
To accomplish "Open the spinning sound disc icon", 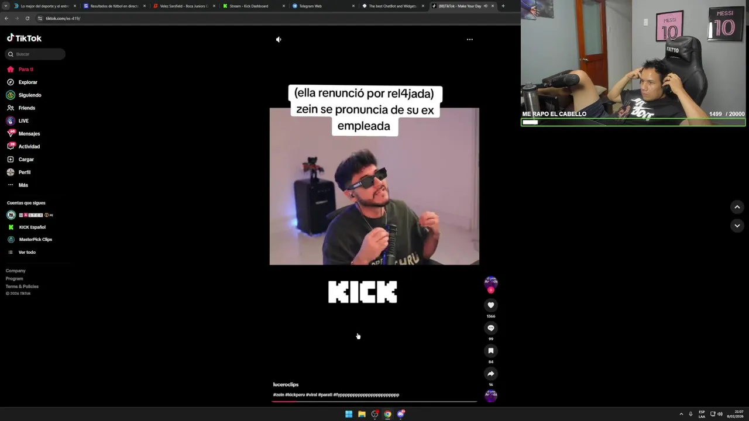I will [491, 396].
